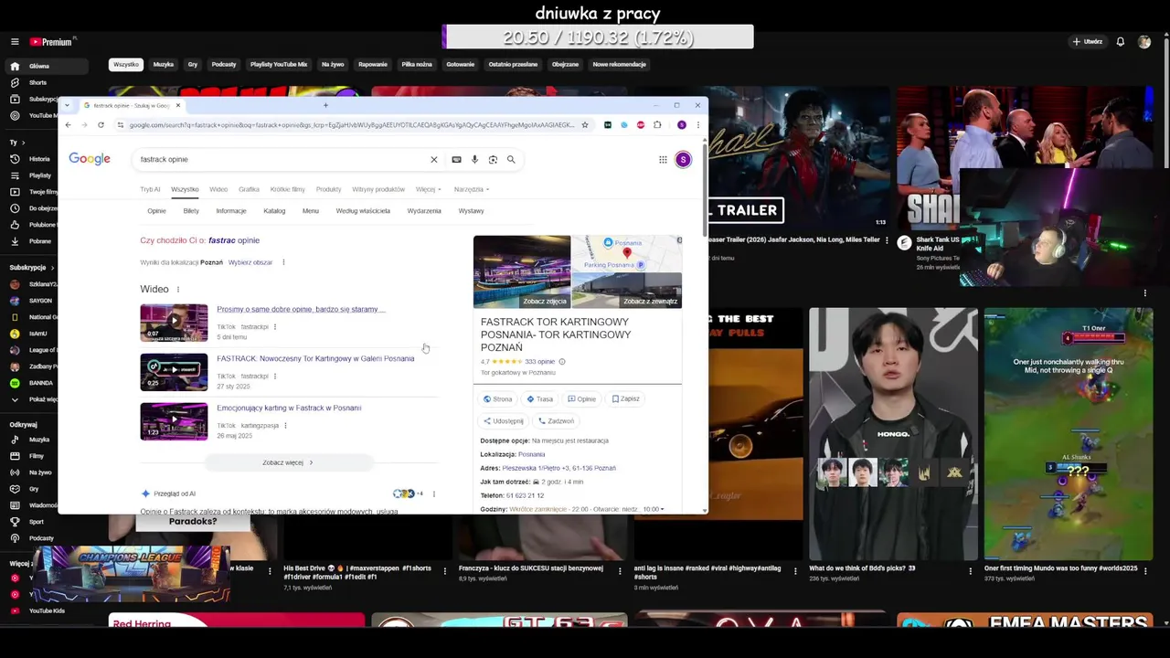View site information icon in address bar

coord(121,125)
